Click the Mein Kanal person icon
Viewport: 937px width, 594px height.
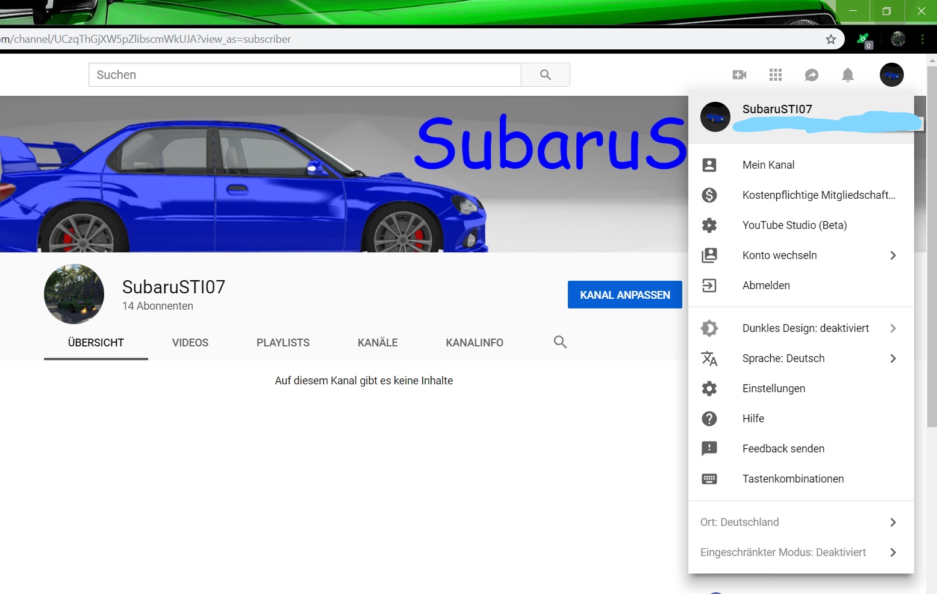tap(709, 165)
